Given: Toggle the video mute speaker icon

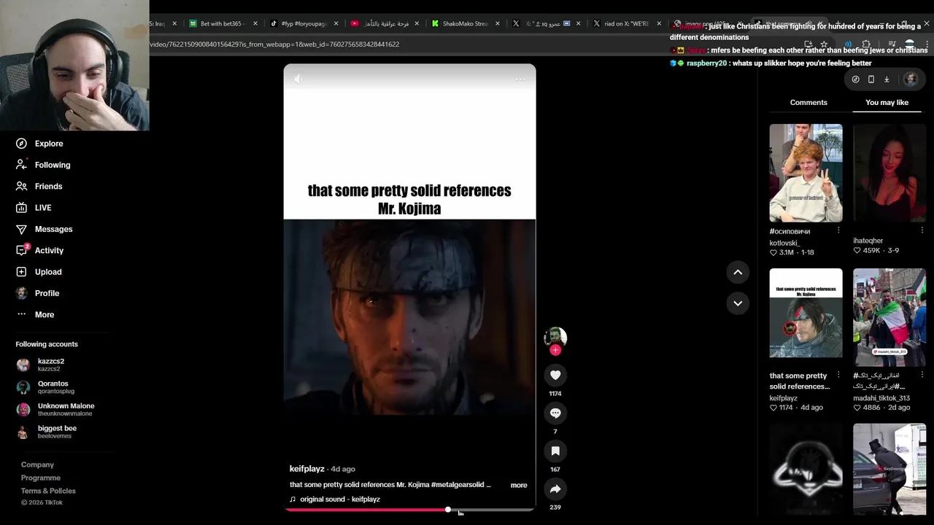Looking at the screenshot, I should click(298, 79).
